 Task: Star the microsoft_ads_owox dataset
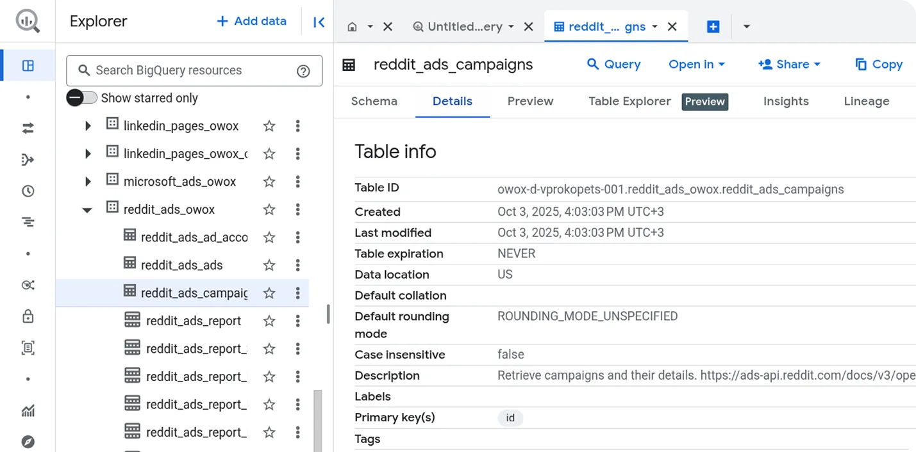tap(269, 182)
